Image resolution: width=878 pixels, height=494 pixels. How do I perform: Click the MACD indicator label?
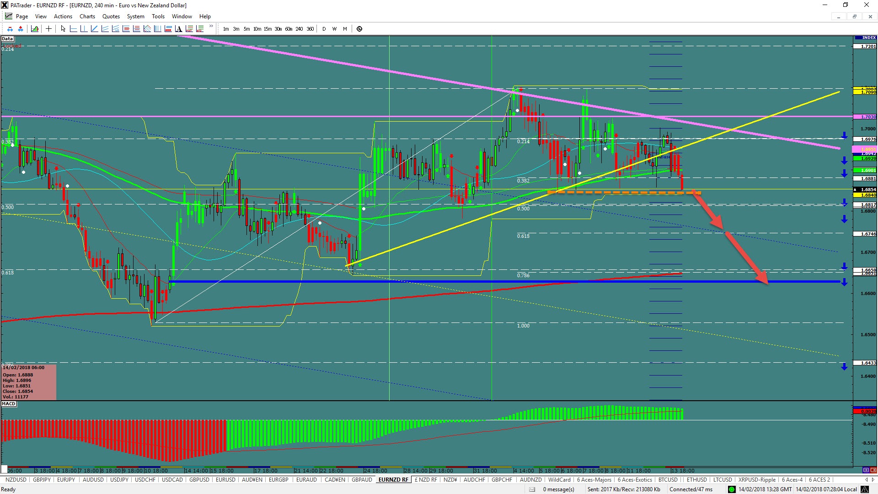(9, 404)
